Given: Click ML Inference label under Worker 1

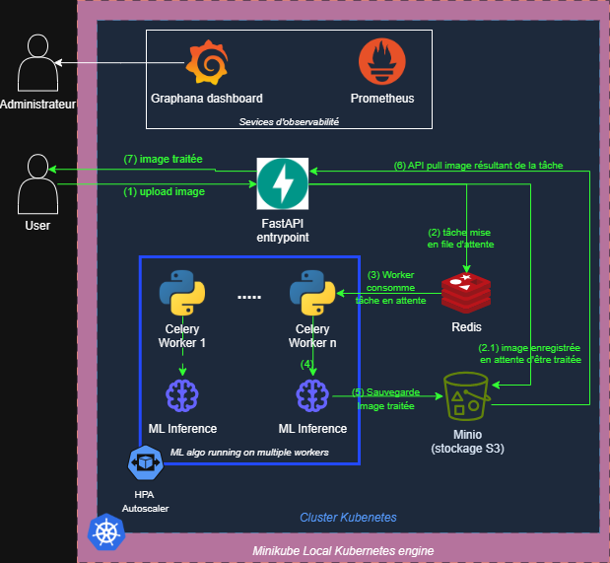Looking at the screenshot, I should tap(182, 428).
